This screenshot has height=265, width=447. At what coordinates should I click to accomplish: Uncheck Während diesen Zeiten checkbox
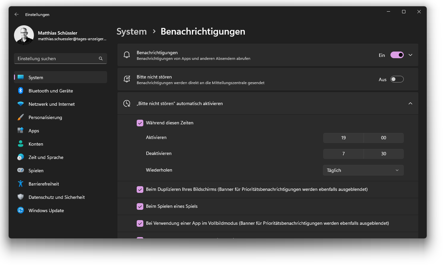tap(140, 123)
